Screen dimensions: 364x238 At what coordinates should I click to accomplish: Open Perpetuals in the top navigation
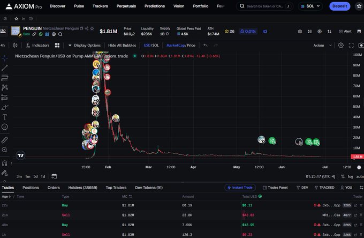point(126,6)
